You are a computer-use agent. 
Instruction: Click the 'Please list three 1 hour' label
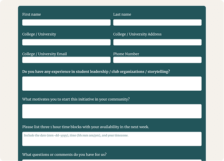tap(86, 127)
